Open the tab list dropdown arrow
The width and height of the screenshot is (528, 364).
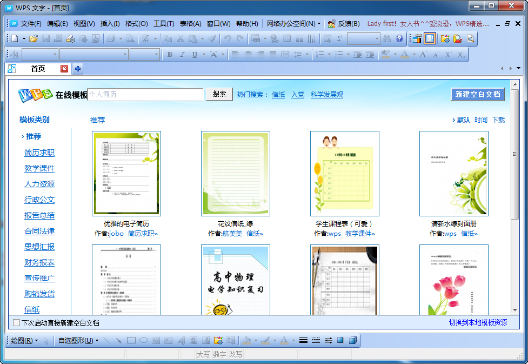(x=519, y=68)
